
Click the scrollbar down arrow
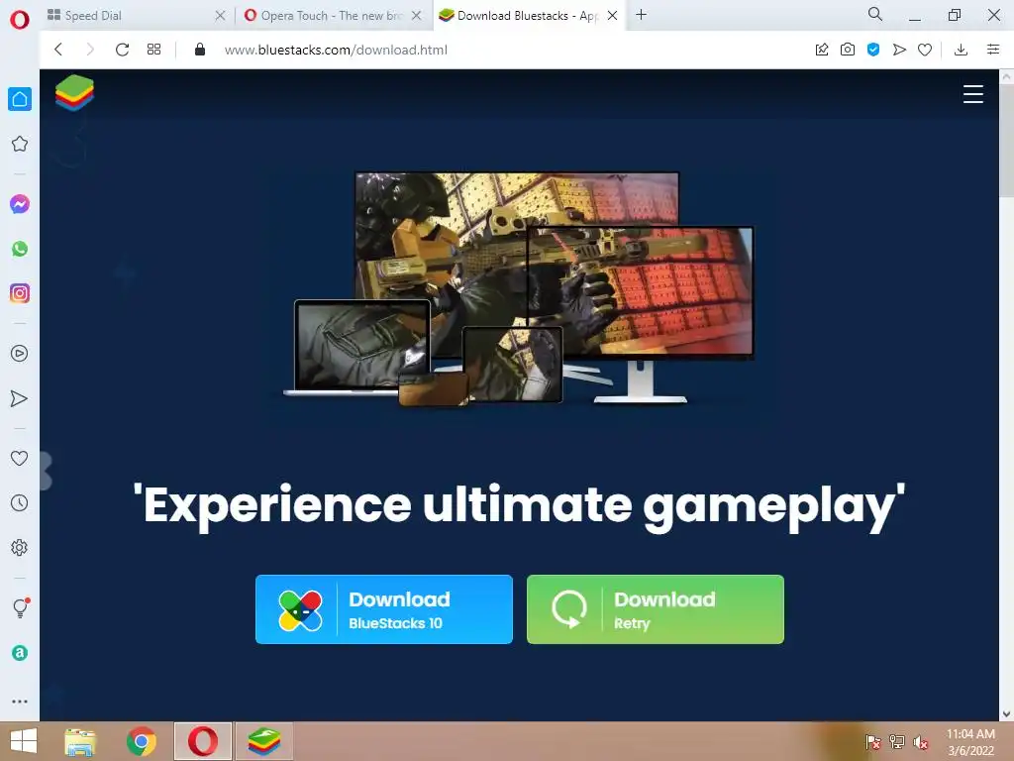tap(1007, 714)
